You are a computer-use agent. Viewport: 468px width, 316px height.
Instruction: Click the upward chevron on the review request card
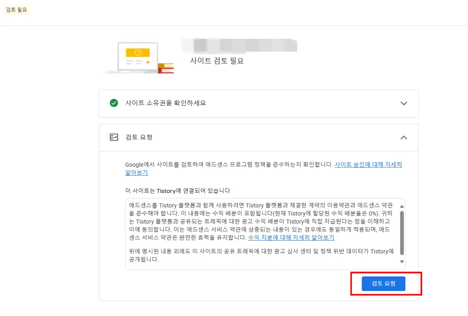pos(404,137)
